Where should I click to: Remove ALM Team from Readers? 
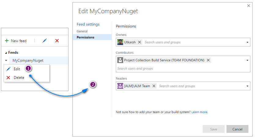154,86
